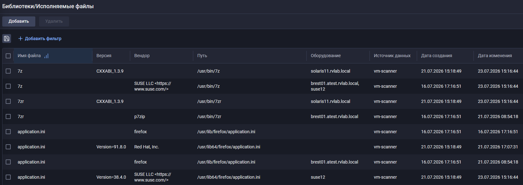
Task: Click the path "/usr/bin/7zr" in the p7zip row
Action: (x=209, y=116)
